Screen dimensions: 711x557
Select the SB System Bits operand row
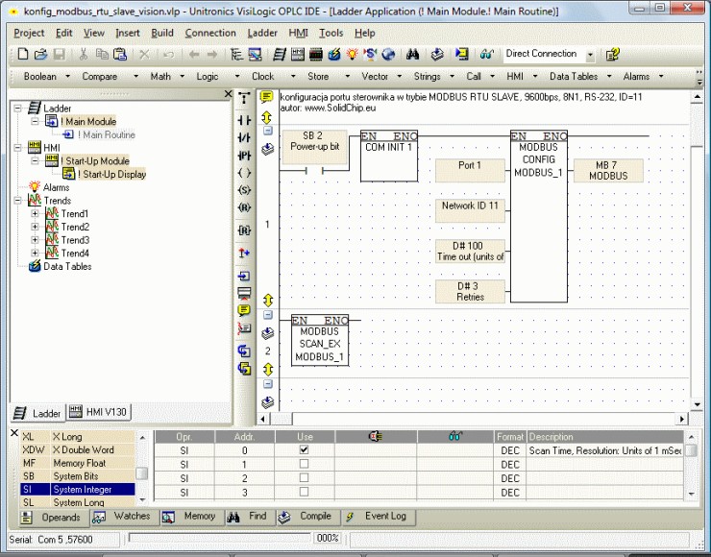click(x=78, y=476)
